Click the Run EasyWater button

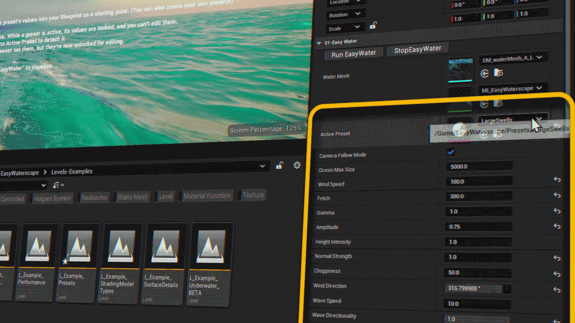pos(354,54)
